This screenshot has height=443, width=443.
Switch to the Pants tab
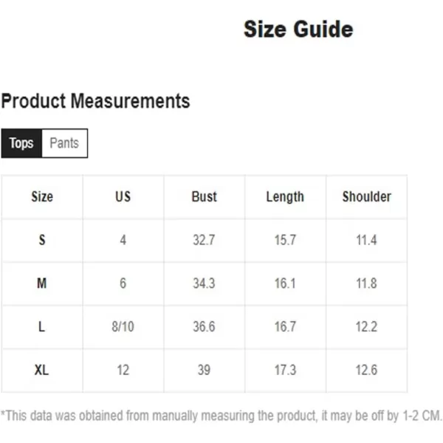coord(65,143)
